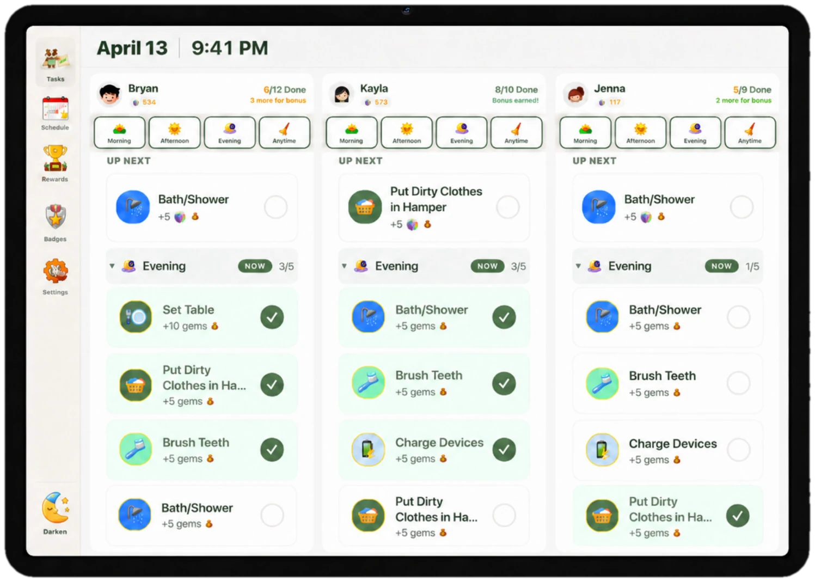Select Jenna's Anytime tab
815x582 pixels.
tap(750, 132)
